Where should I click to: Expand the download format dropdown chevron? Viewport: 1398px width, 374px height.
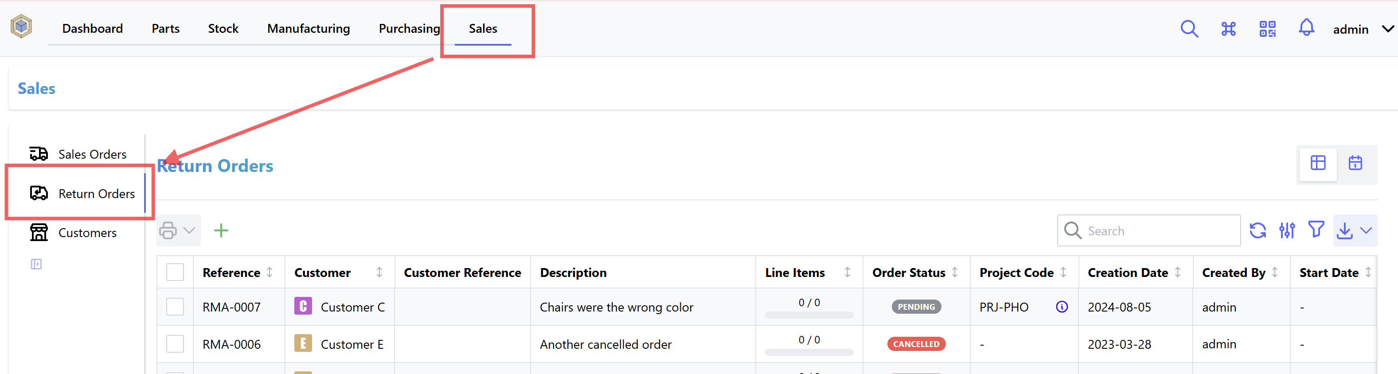point(1366,230)
